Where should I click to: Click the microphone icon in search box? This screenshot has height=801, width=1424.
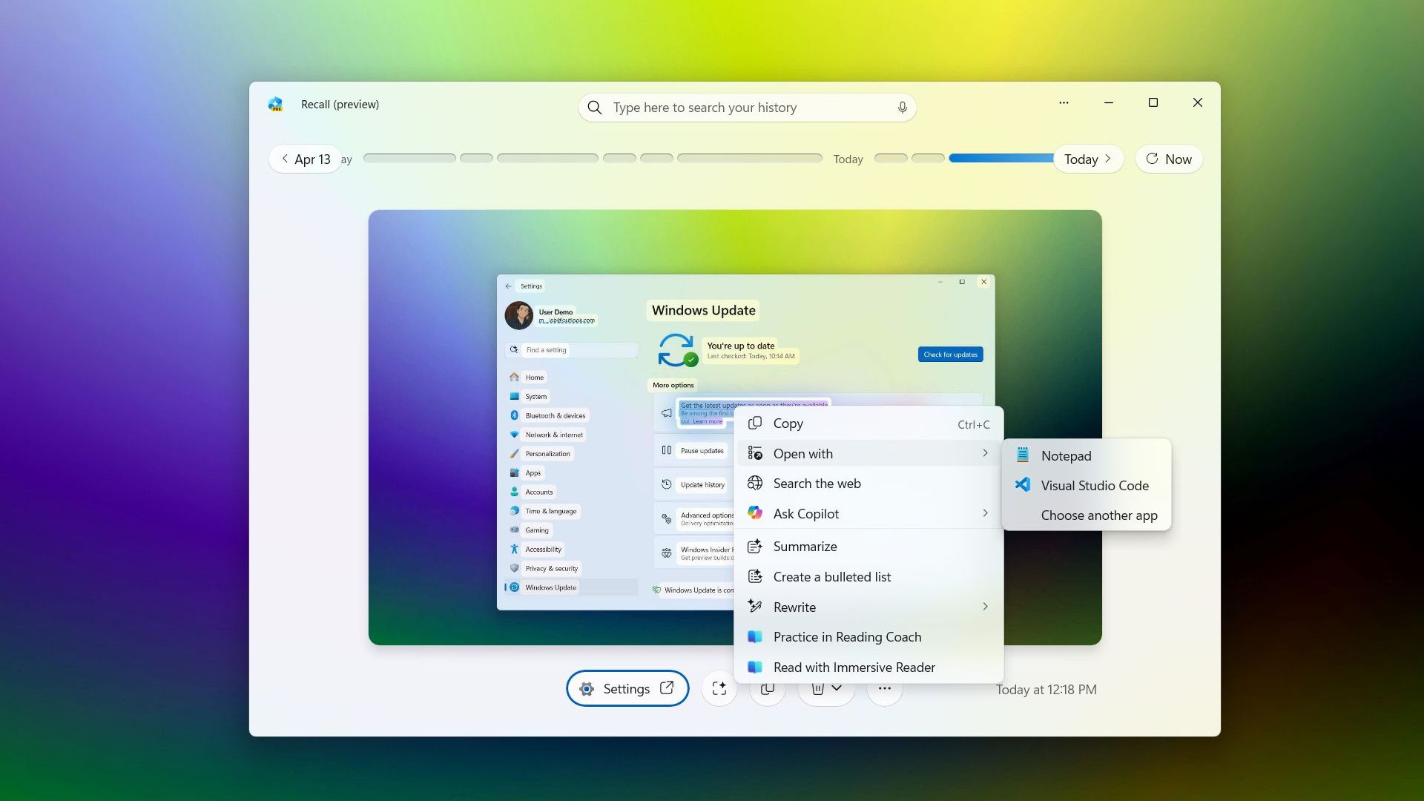tap(902, 108)
